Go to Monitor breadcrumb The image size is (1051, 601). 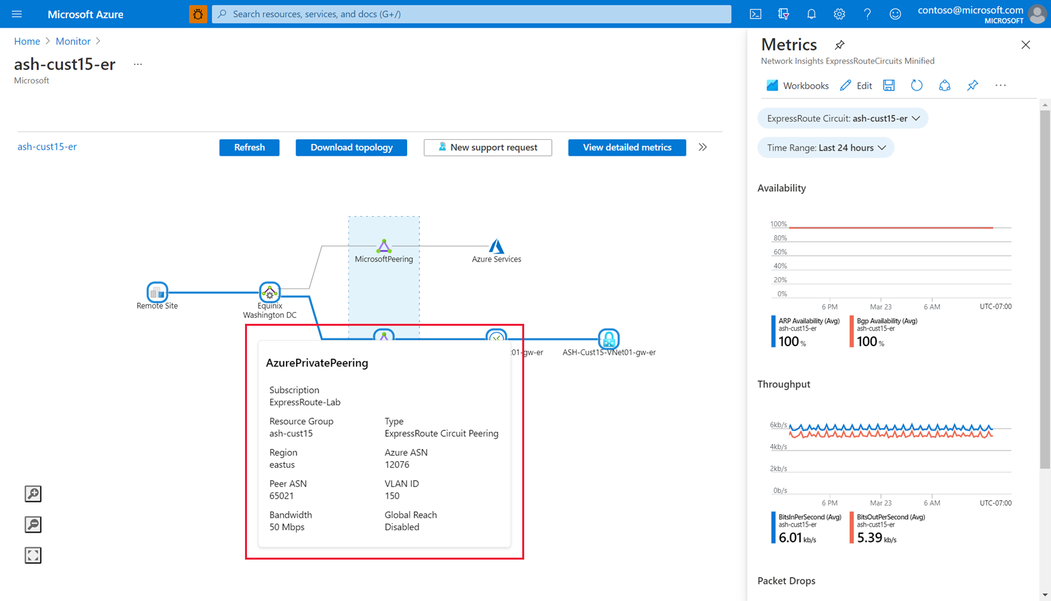[73, 41]
